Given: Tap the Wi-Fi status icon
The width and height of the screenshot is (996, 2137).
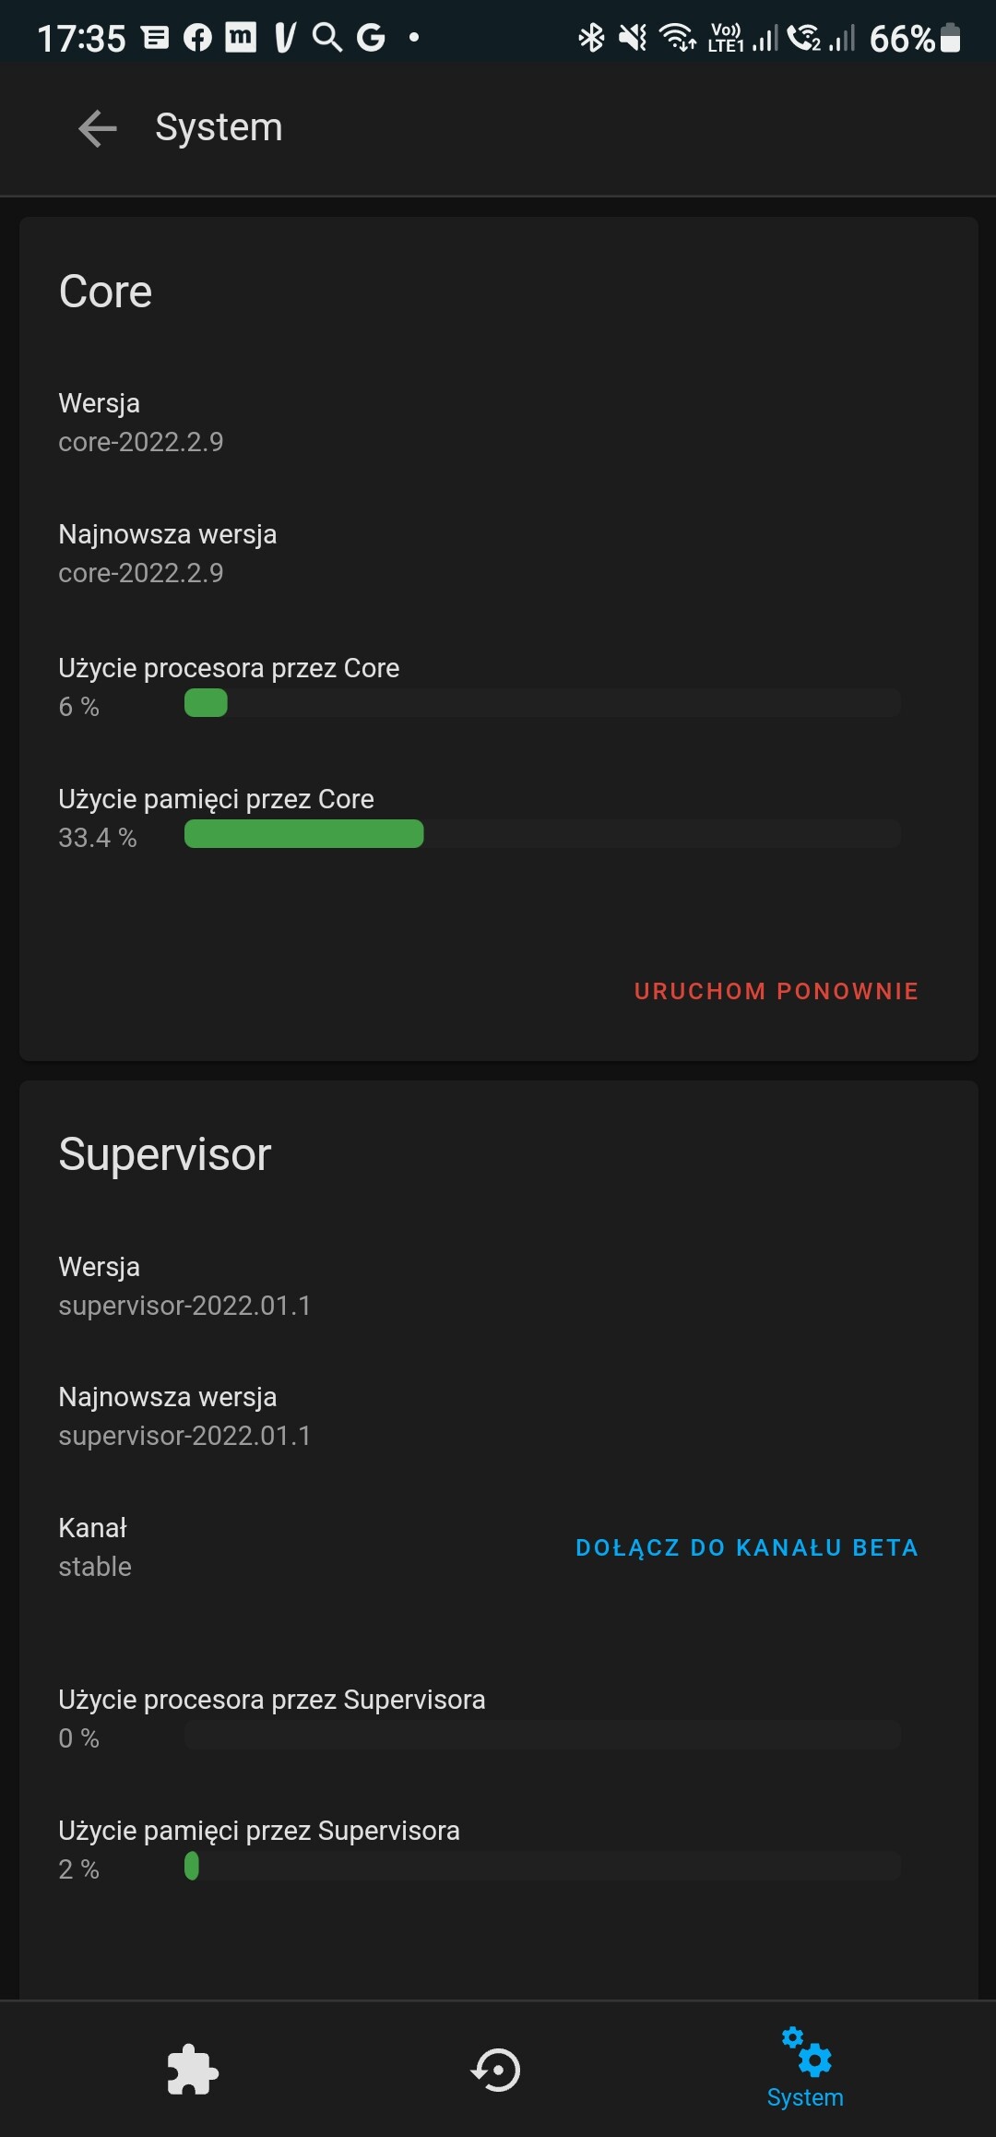Looking at the screenshot, I should click(x=678, y=38).
